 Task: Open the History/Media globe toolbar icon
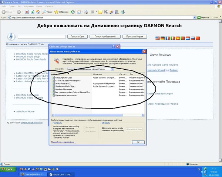pos(73,12)
